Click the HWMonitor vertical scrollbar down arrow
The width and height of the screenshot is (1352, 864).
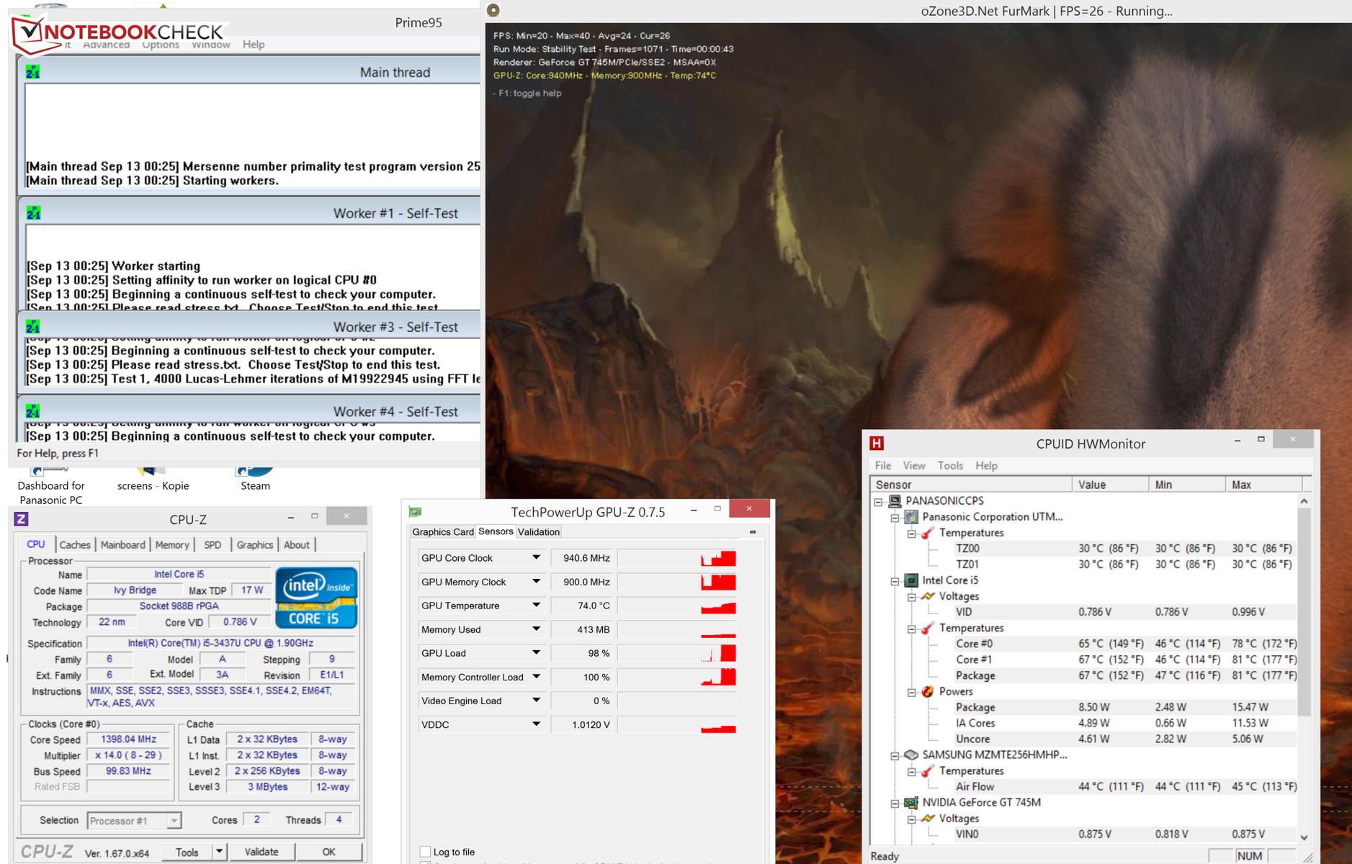pos(1304,837)
